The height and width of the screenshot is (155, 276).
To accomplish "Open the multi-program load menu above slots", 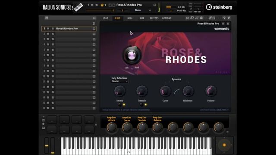I will (x=94, y=18).
